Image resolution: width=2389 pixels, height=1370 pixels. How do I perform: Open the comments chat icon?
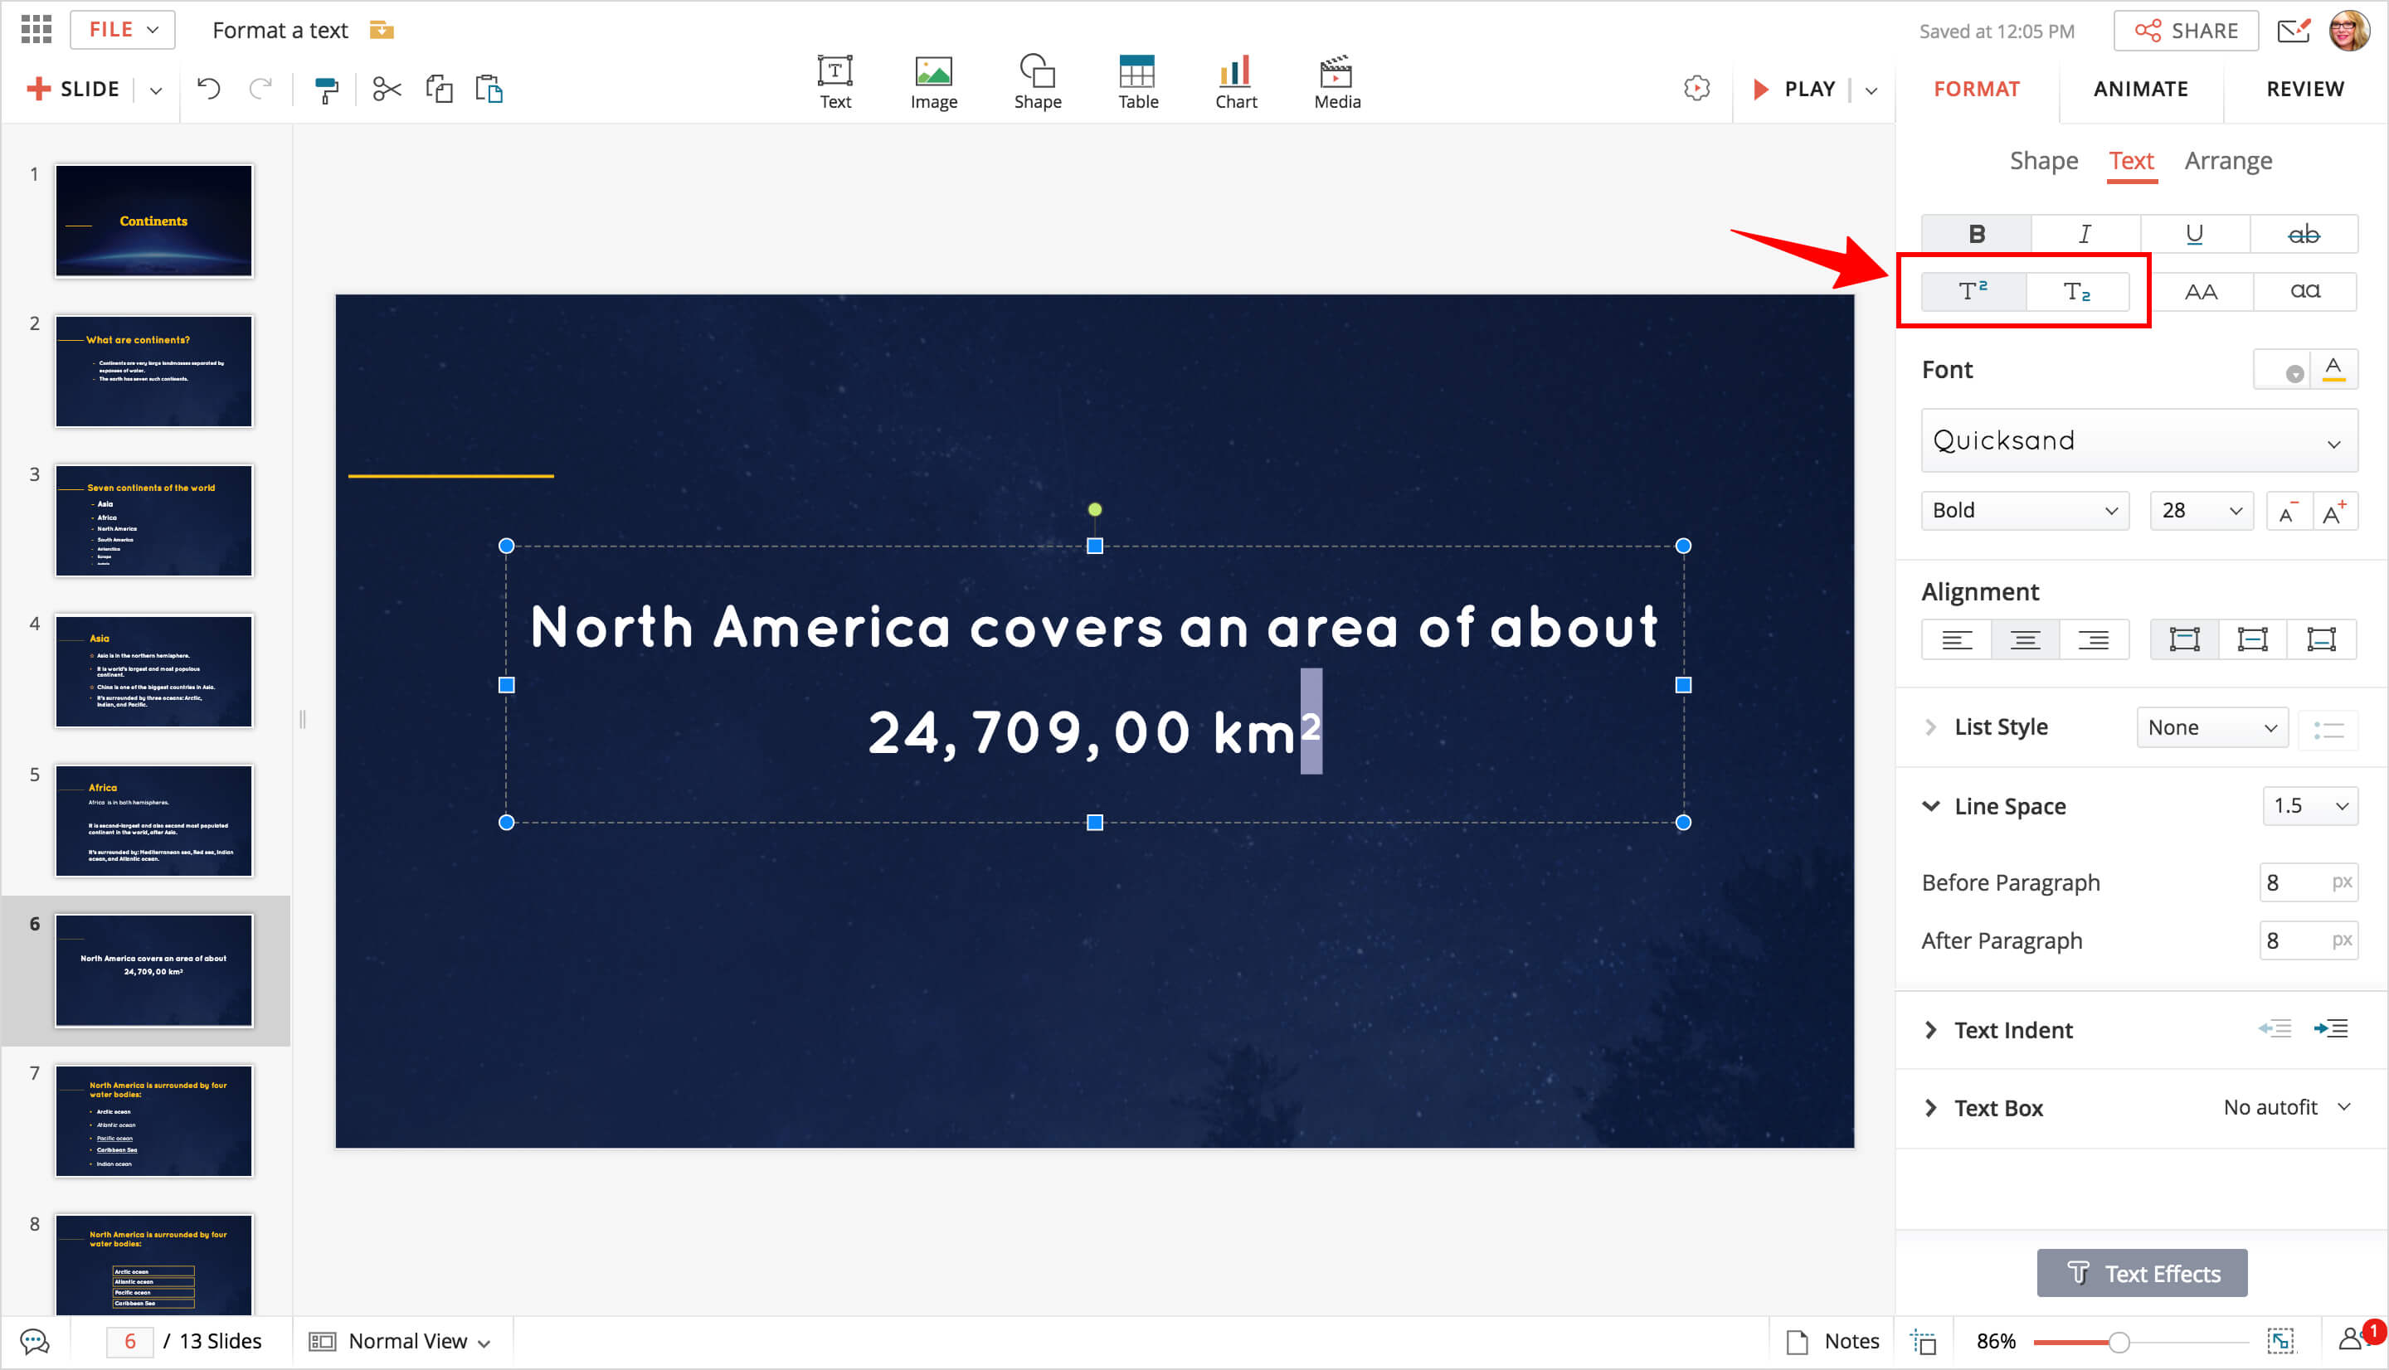35,1341
